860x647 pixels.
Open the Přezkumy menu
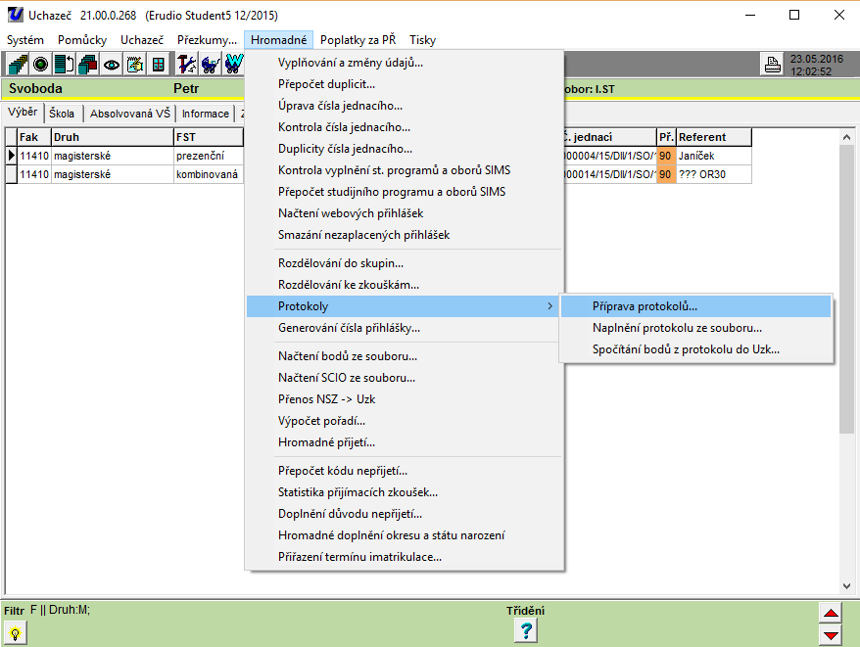click(x=207, y=40)
